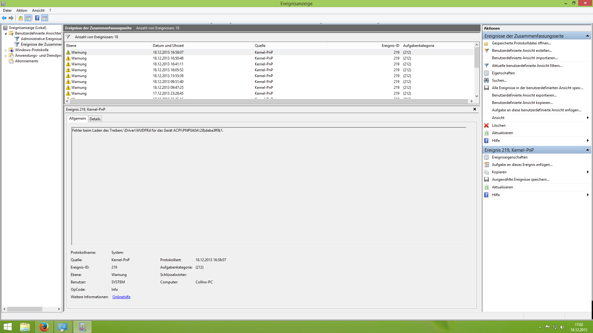Open the Onlinehilfe link
Screen dimensions: 593x333
(x=121, y=297)
